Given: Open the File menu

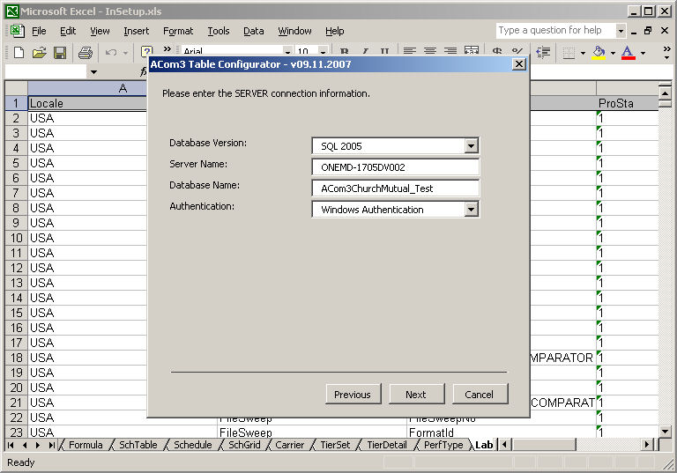Looking at the screenshot, I should (39, 31).
